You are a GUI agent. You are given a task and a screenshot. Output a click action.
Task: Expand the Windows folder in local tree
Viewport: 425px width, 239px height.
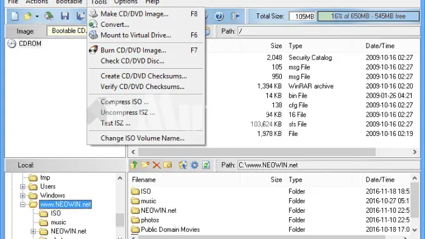(x=23, y=196)
